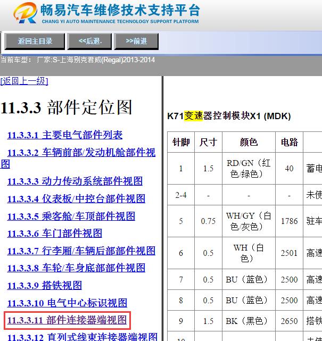Viewport: 322px width, 341px height.
Task: Open 11.3.3.10 电气中心标识视图 link
Action: (67, 303)
